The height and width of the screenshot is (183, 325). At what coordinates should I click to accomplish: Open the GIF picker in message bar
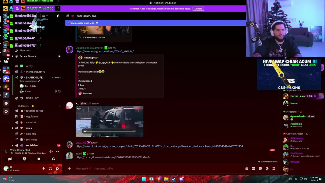(253, 169)
